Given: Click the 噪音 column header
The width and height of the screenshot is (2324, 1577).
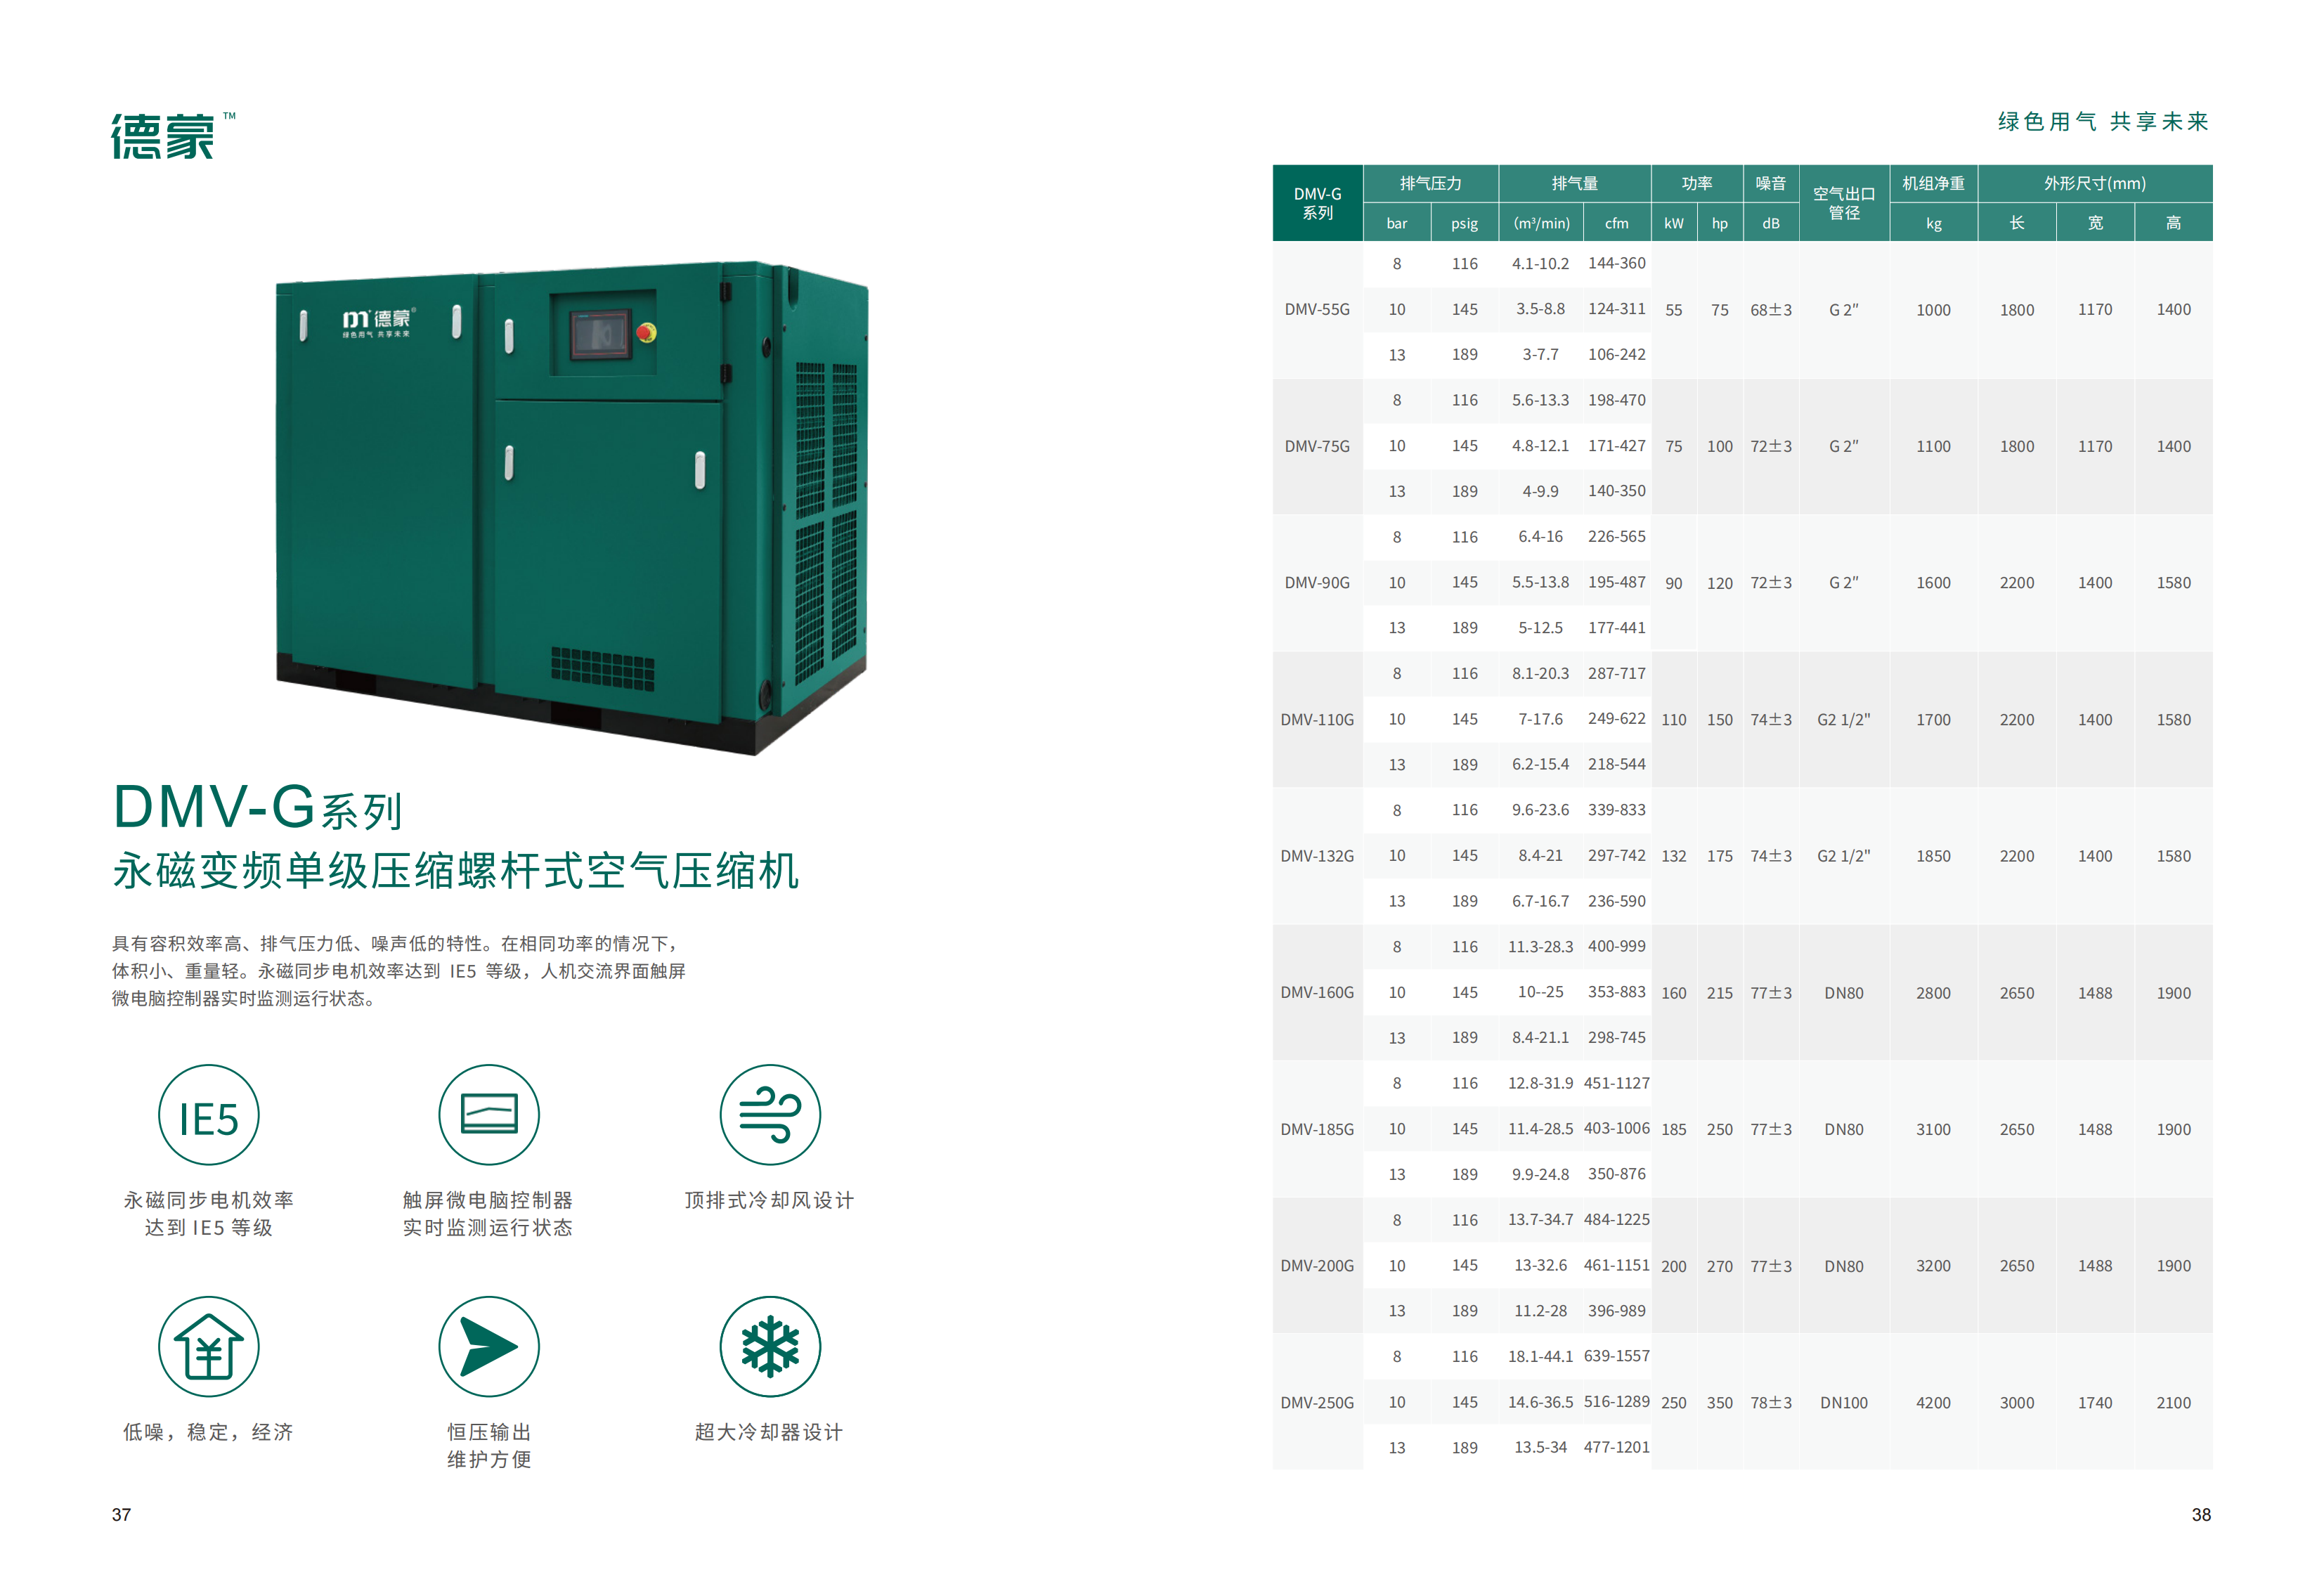Looking at the screenshot, I should tap(1770, 183).
